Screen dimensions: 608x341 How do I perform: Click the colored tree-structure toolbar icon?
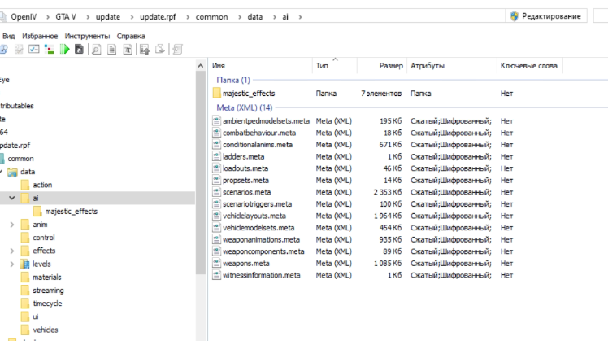pos(50,50)
